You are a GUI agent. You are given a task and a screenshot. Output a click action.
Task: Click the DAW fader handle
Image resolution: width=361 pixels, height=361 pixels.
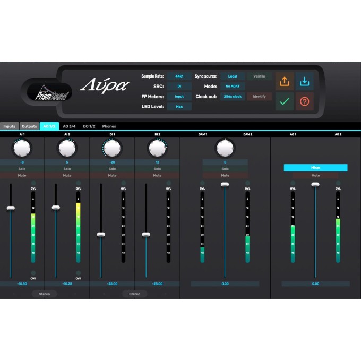click(225, 184)
